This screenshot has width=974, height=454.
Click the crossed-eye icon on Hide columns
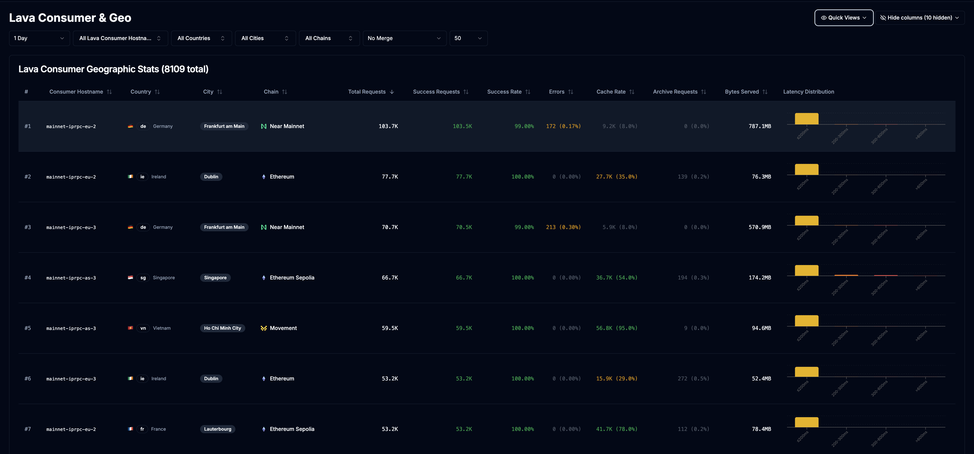coord(883,18)
